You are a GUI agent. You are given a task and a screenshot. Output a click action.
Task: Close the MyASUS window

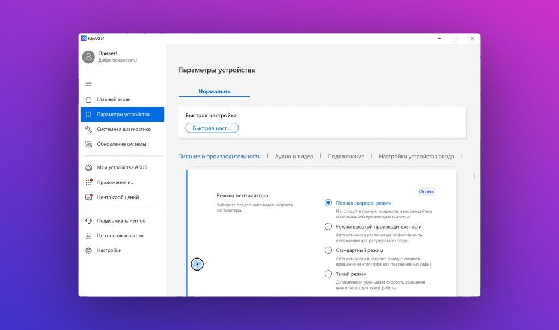click(472, 39)
